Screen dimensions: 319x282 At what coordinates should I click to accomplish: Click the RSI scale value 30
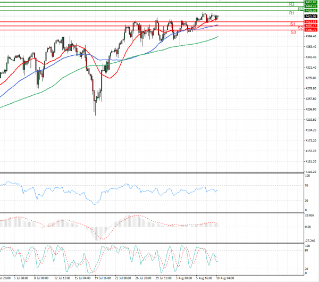point(307,201)
